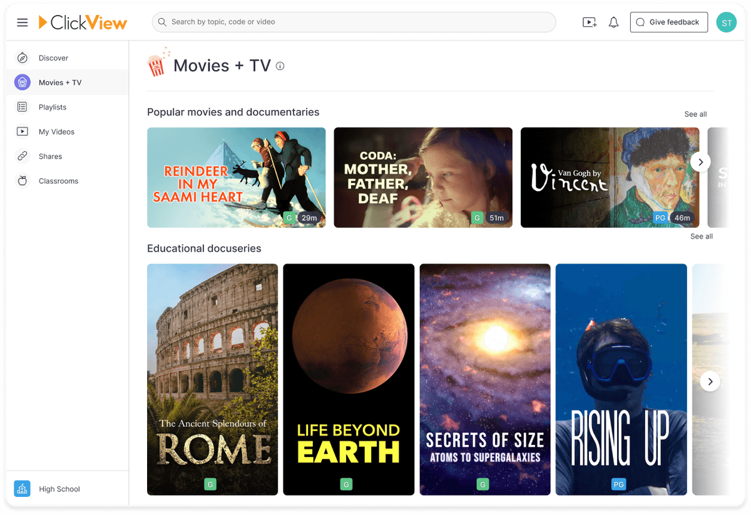Click the Classrooms apple icon
Image resolution: width=751 pixels, height=515 pixels.
pyautogui.click(x=23, y=181)
